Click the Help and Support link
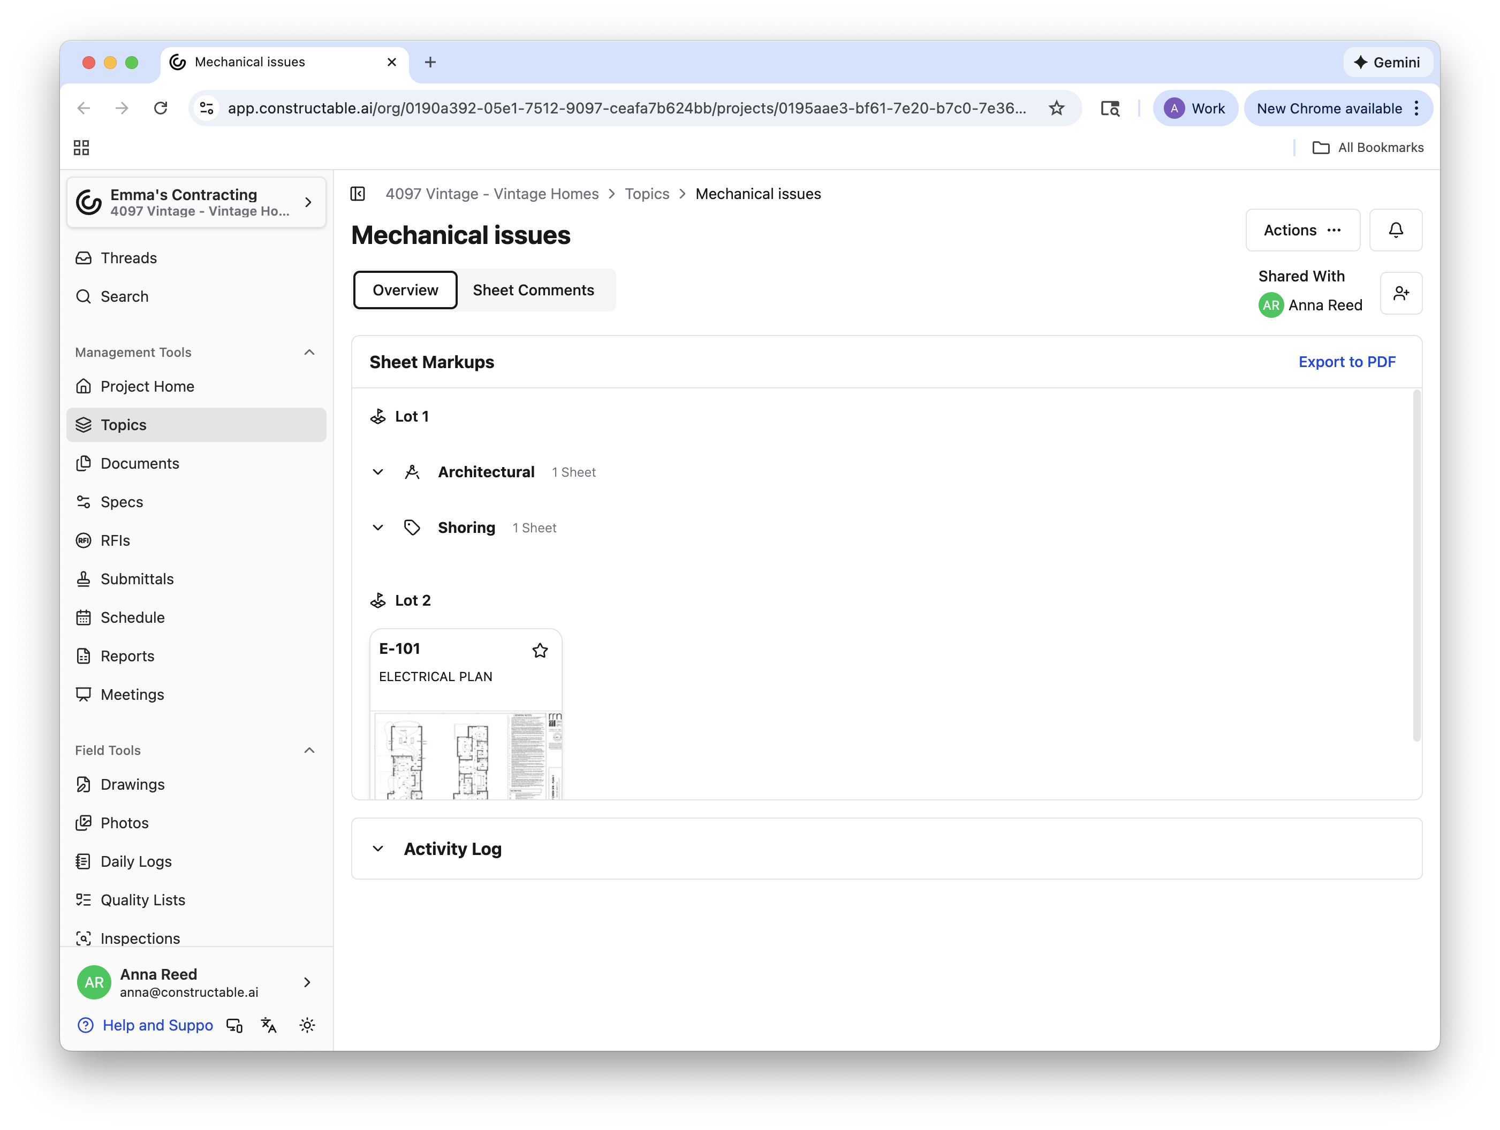Image resolution: width=1500 pixels, height=1130 pixels. (145, 1026)
